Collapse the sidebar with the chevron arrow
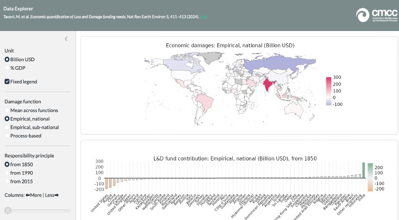 [66, 39]
